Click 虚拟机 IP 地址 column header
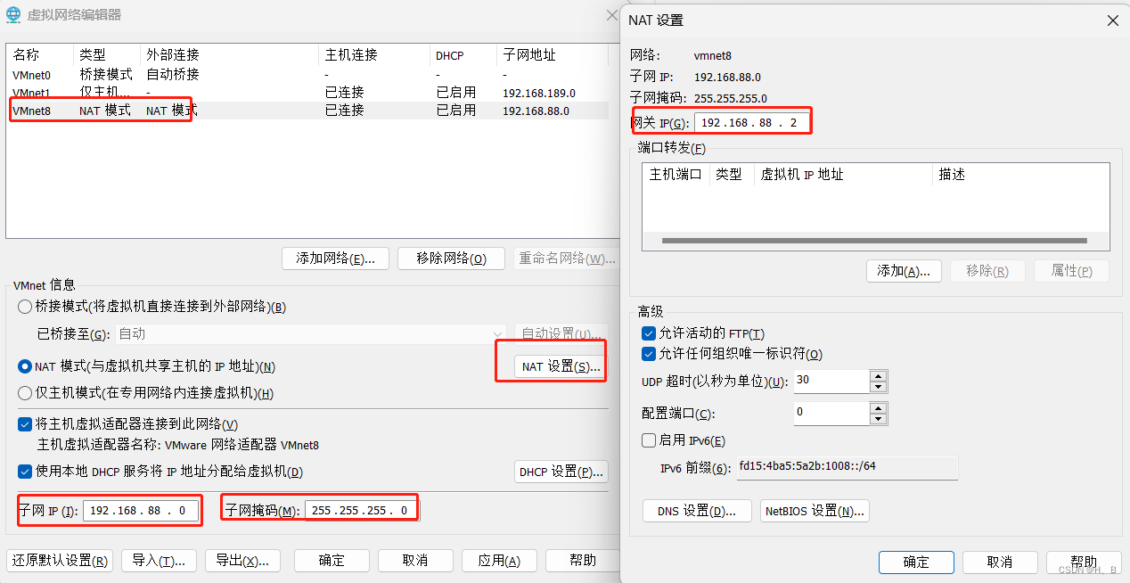This screenshot has height=583, width=1130. click(x=843, y=175)
